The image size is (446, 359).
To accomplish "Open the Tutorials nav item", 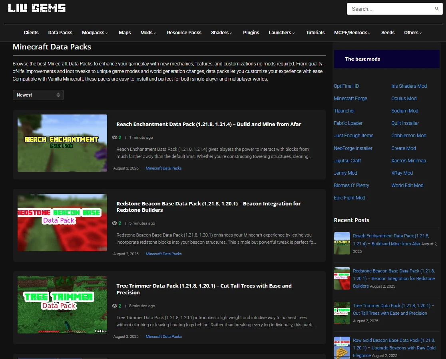I will [315, 33].
